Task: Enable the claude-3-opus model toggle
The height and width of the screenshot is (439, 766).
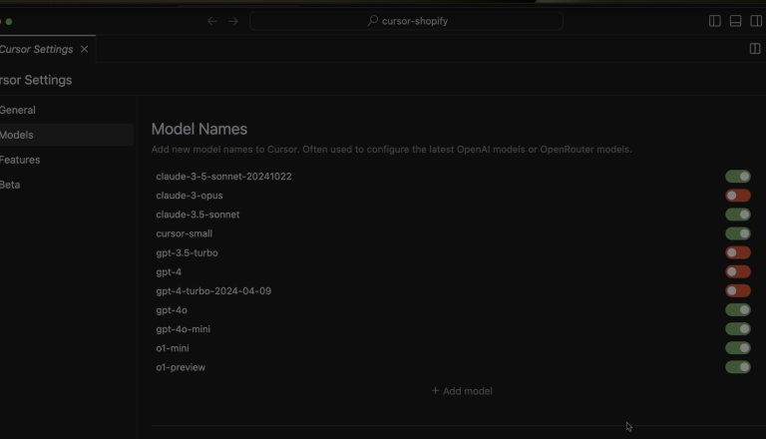Action: [737, 196]
